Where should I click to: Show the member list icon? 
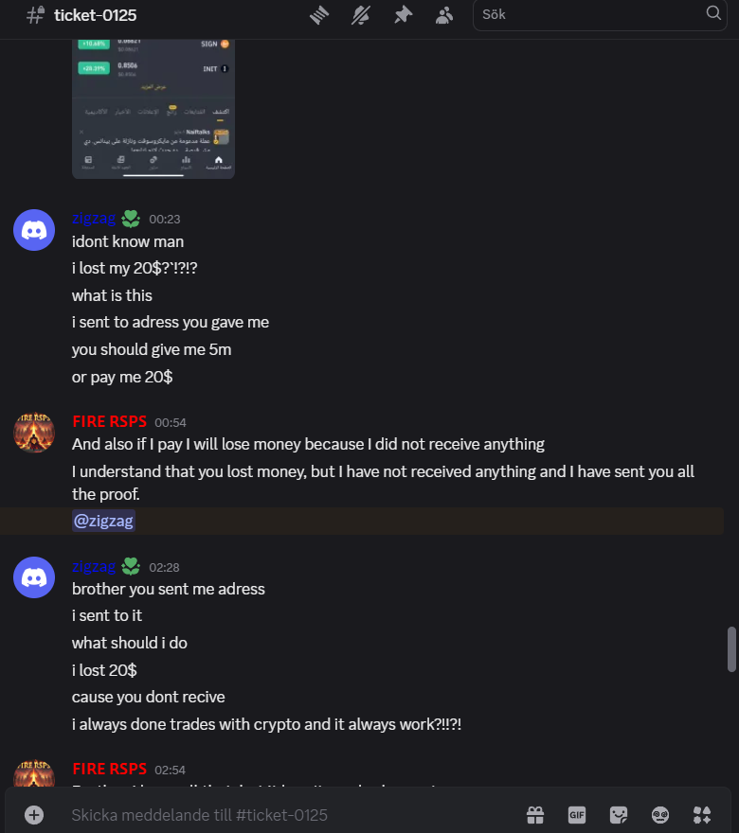click(444, 15)
